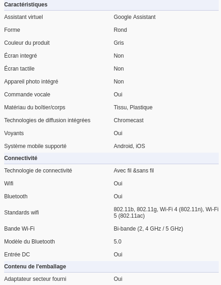The height and width of the screenshot is (285, 221).
Task: Click the Écran integré label
Action: tap(21, 56)
